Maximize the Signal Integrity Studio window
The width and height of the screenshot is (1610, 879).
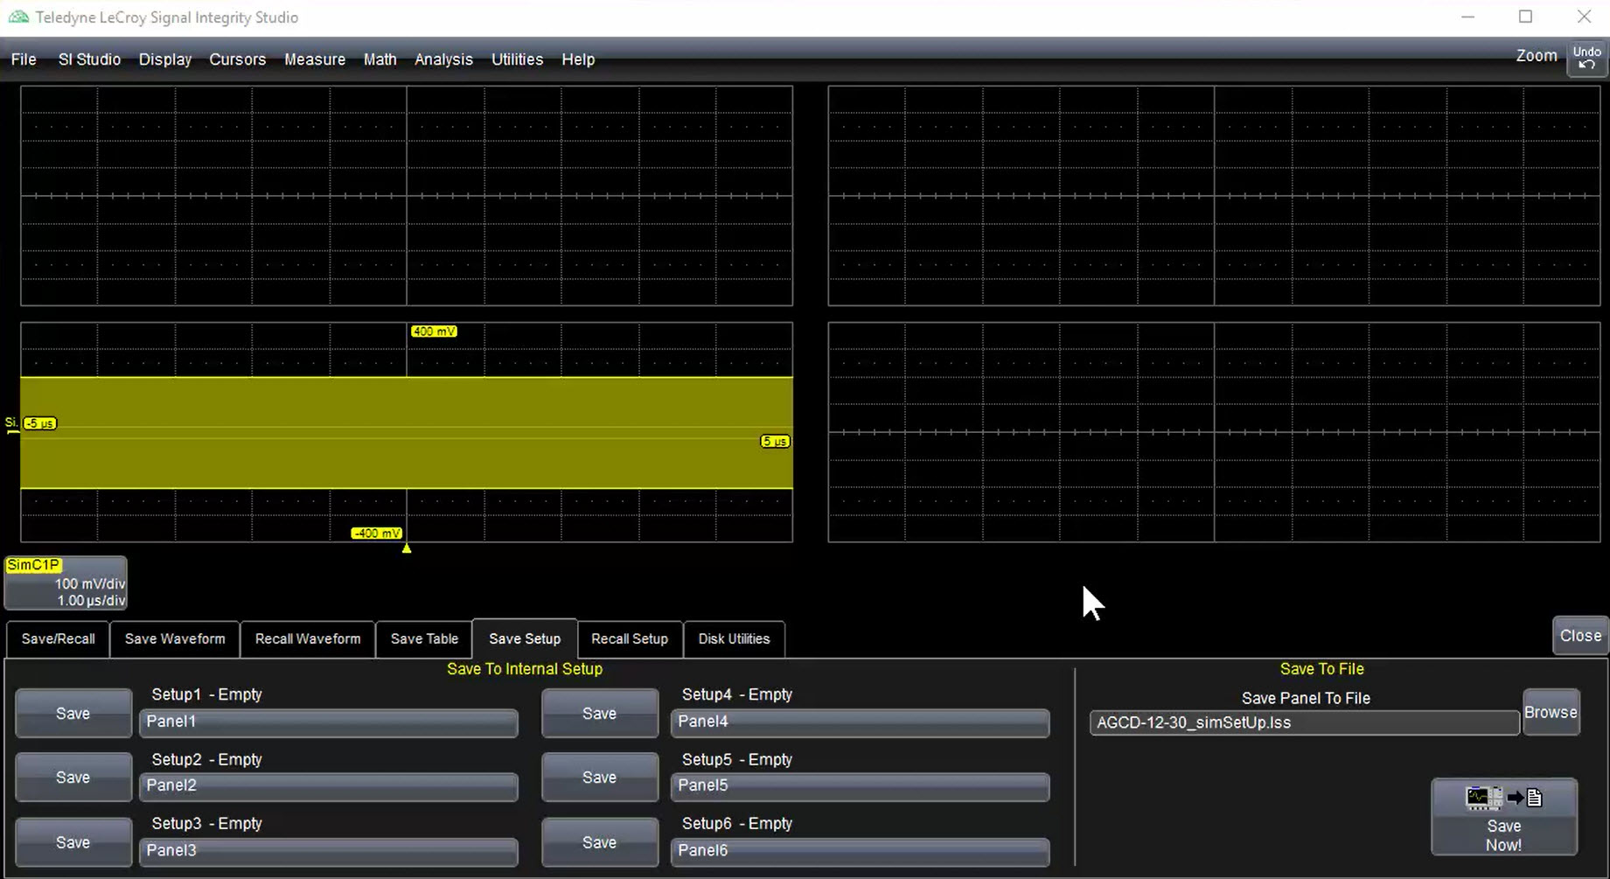click(1525, 17)
